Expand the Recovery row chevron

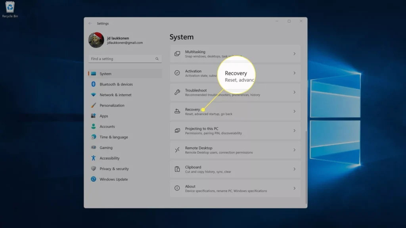tap(295, 111)
